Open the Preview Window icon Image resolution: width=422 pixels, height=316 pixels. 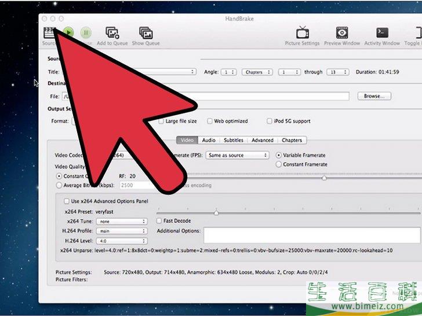point(342,33)
